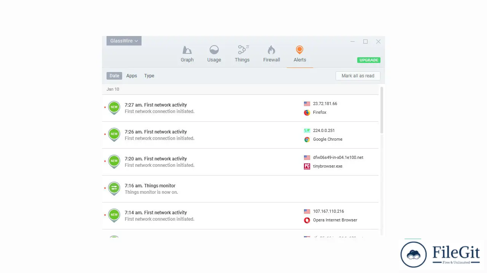Image resolution: width=487 pixels, height=273 pixels.
Task: Click host dfw06s49-in-x04.1e100.net
Action: pyautogui.click(x=338, y=157)
